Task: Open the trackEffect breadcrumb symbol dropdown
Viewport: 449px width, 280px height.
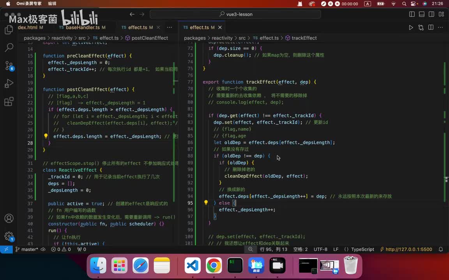Action: tap(301, 38)
